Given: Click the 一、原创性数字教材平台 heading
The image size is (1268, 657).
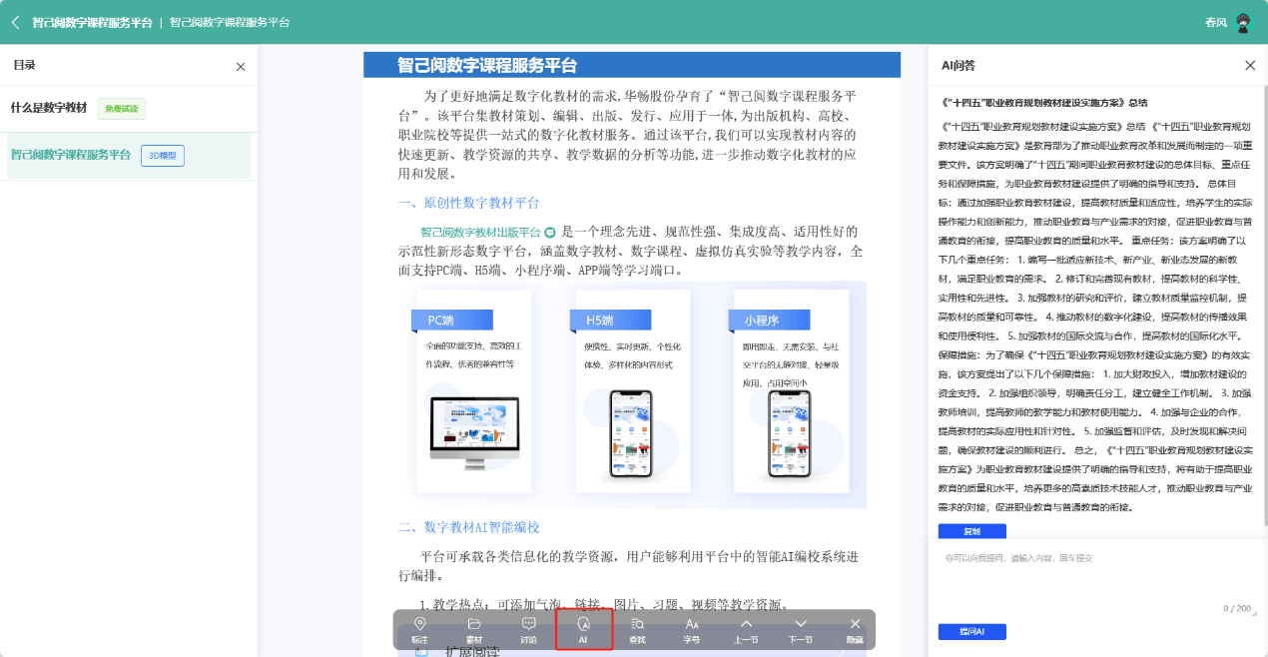Looking at the screenshot, I should tap(468, 203).
